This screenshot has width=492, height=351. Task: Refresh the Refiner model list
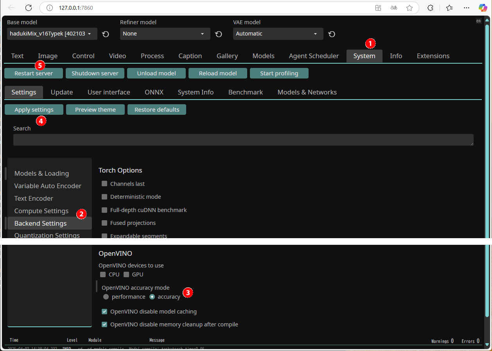(x=219, y=34)
